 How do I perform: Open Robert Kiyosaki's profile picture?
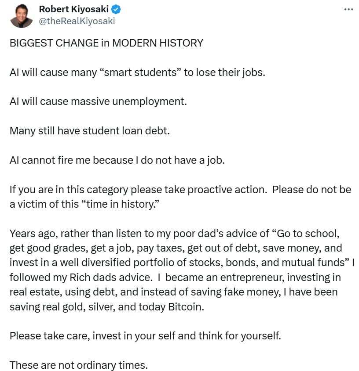21,16
